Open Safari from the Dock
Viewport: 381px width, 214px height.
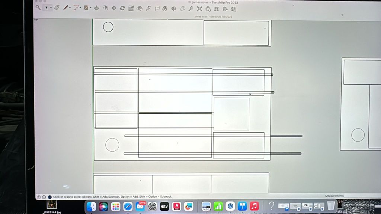coord(128,206)
